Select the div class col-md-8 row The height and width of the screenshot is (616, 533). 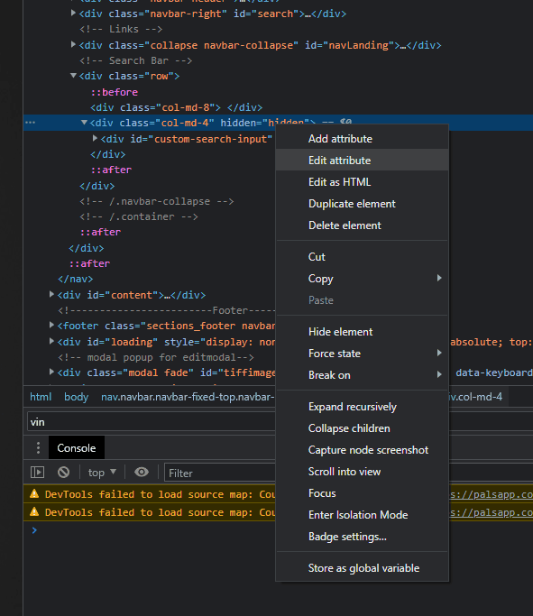(177, 107)
